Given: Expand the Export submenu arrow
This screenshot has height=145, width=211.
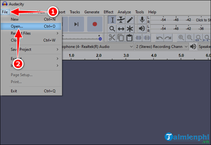Looking at the screenshot, I should (58, 59).
